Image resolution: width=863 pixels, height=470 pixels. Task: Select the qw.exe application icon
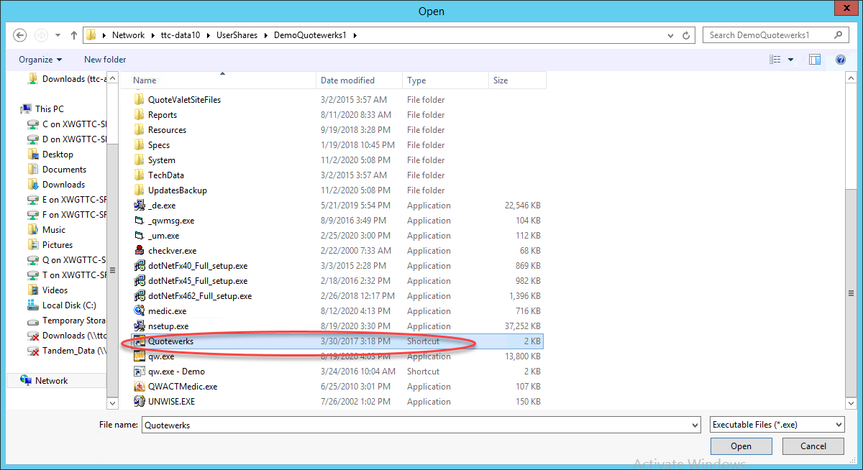(140, 356)
